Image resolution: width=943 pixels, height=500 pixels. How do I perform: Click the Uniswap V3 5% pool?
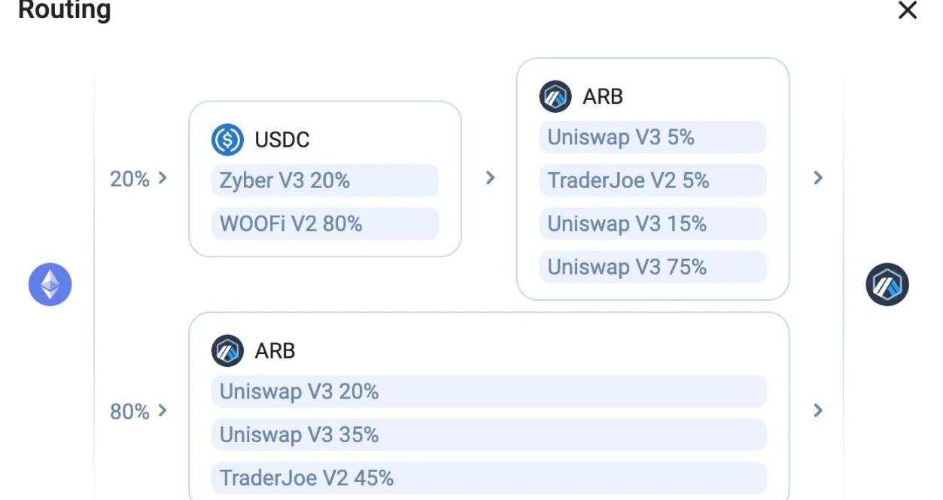(x=652, y=138)
